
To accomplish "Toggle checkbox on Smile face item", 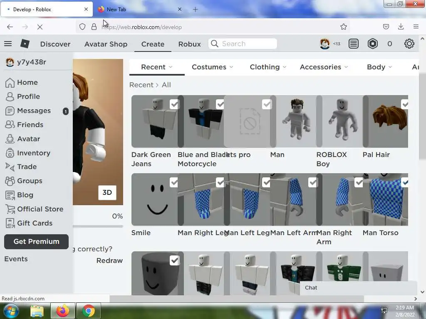I will (x=174, y=182).
